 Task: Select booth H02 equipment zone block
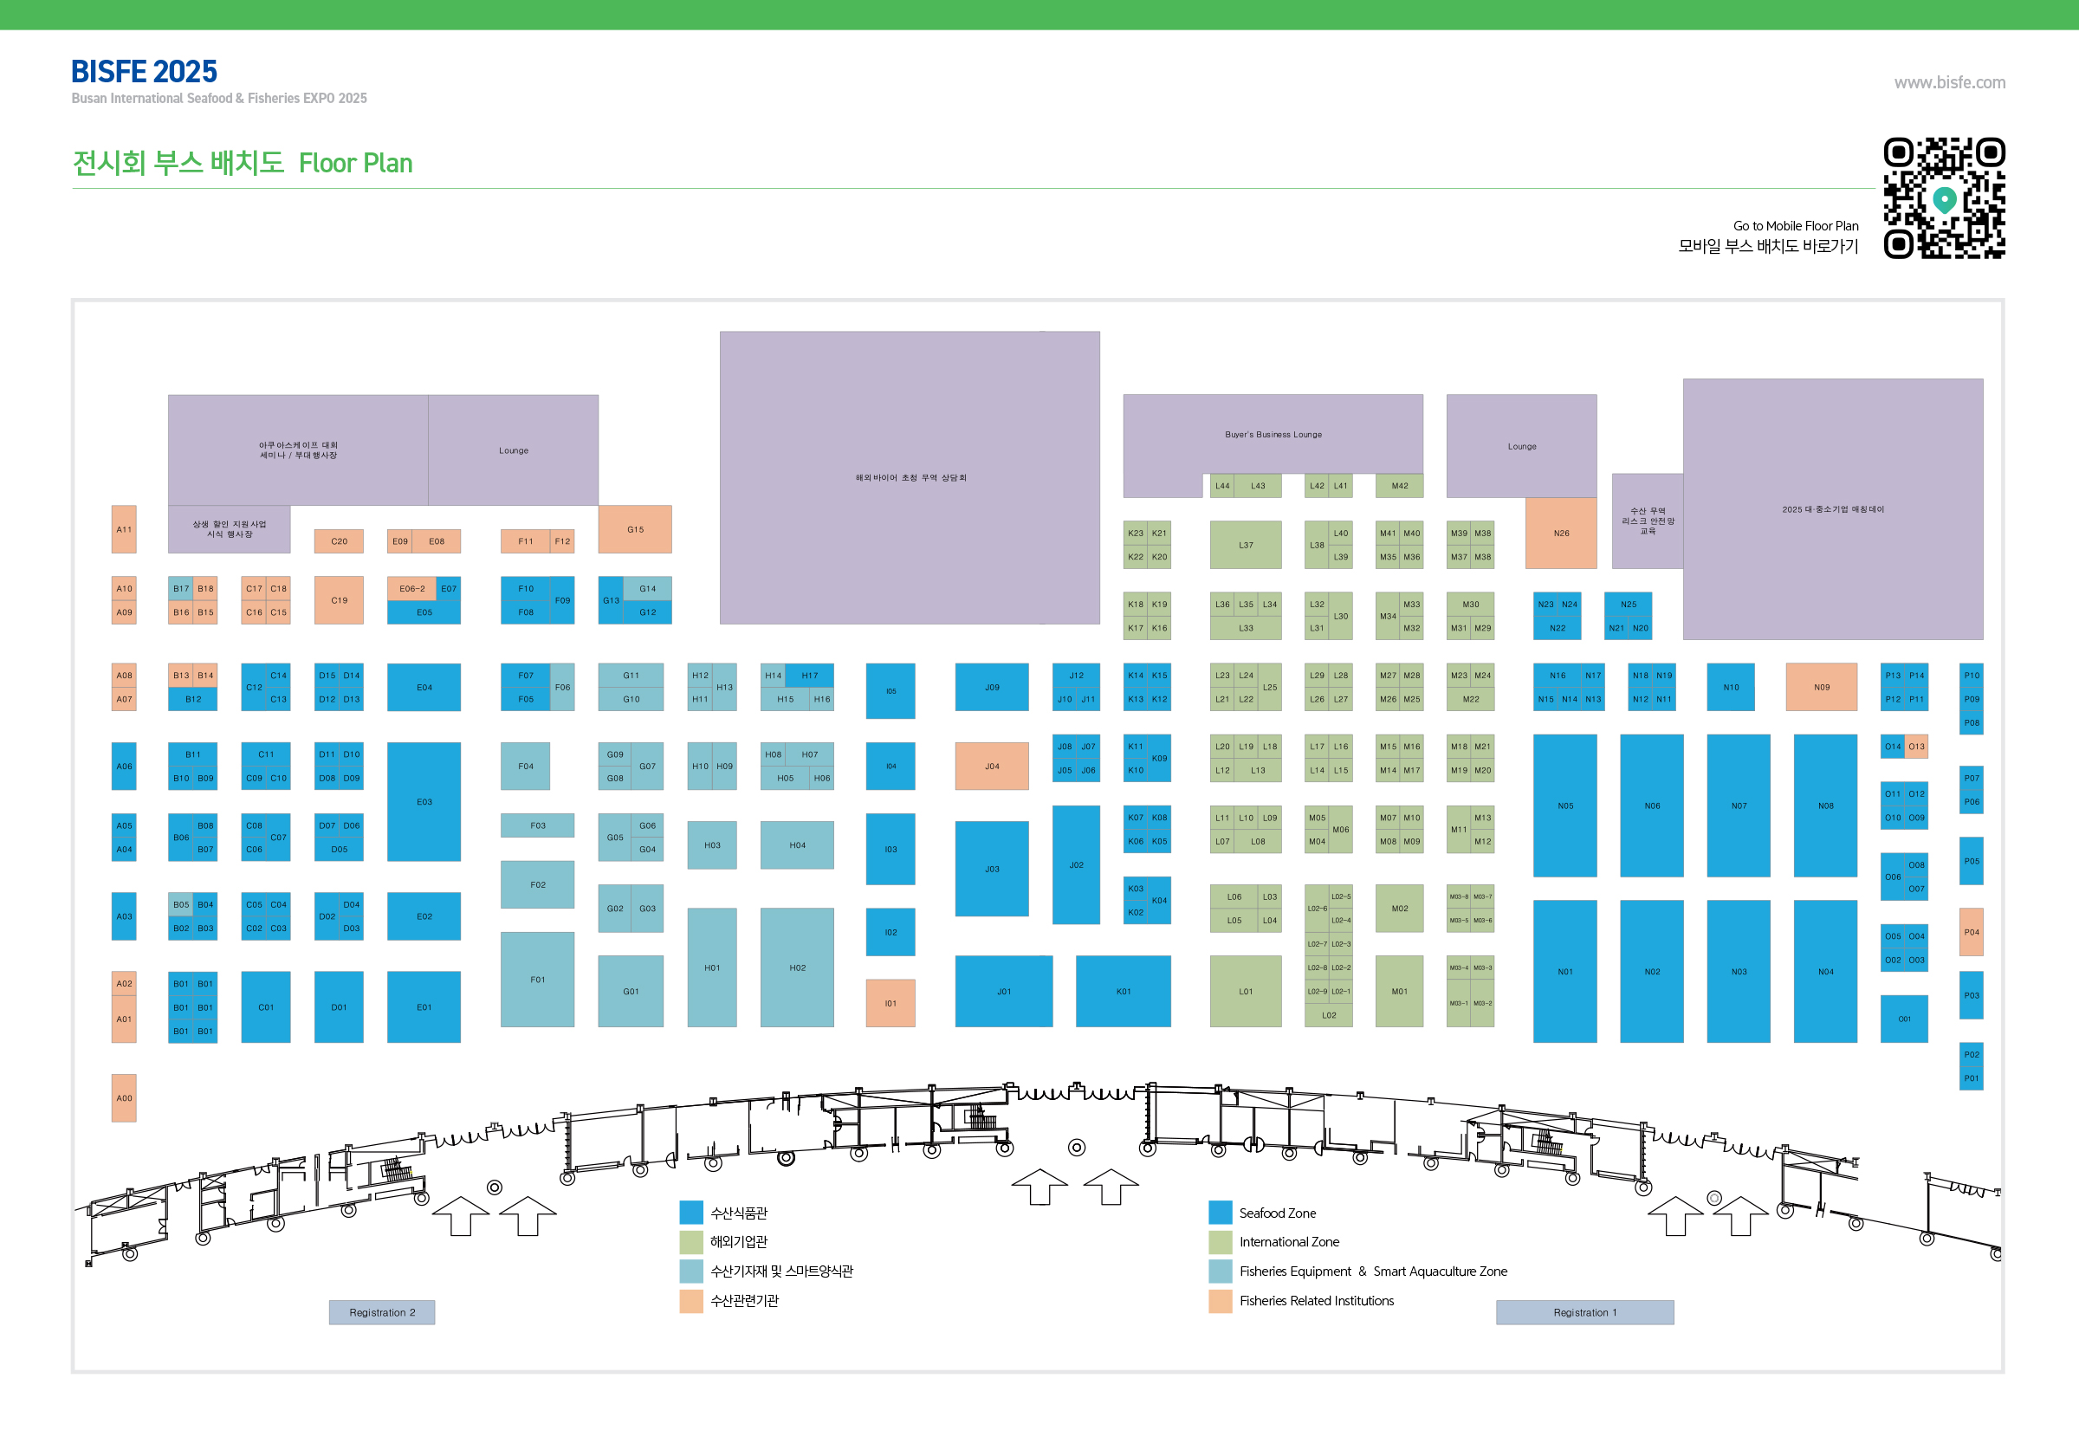point(797,967)
